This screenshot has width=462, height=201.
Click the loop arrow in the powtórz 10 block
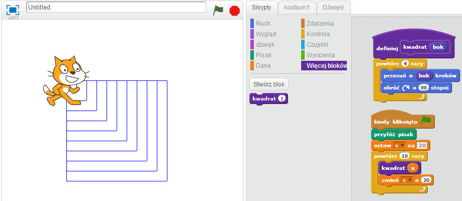[423, 189]
